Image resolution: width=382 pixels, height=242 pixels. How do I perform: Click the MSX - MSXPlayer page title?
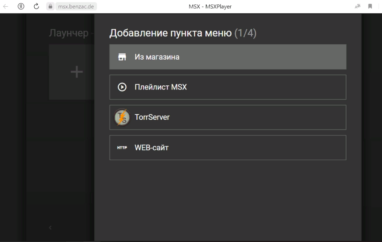(x=210, y=6)
